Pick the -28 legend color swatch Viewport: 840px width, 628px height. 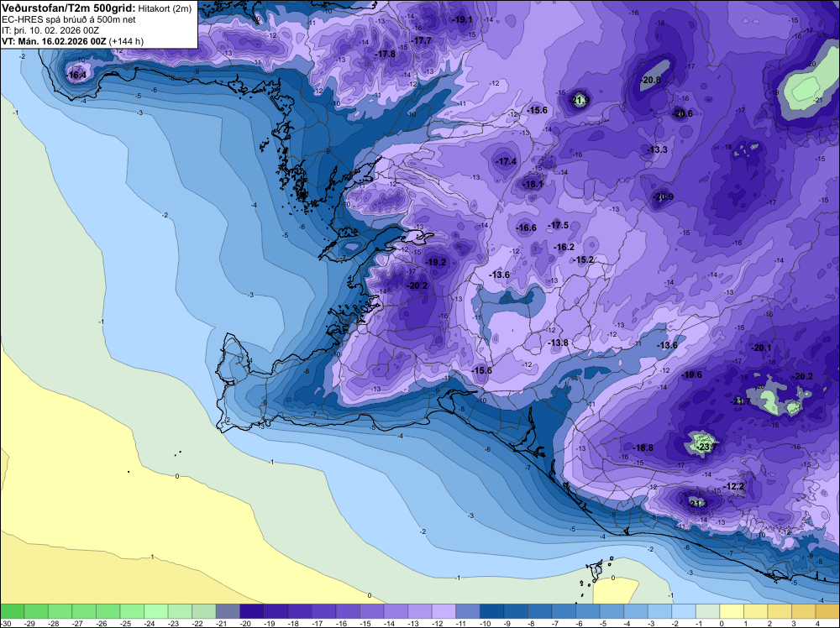click(60, 611)
